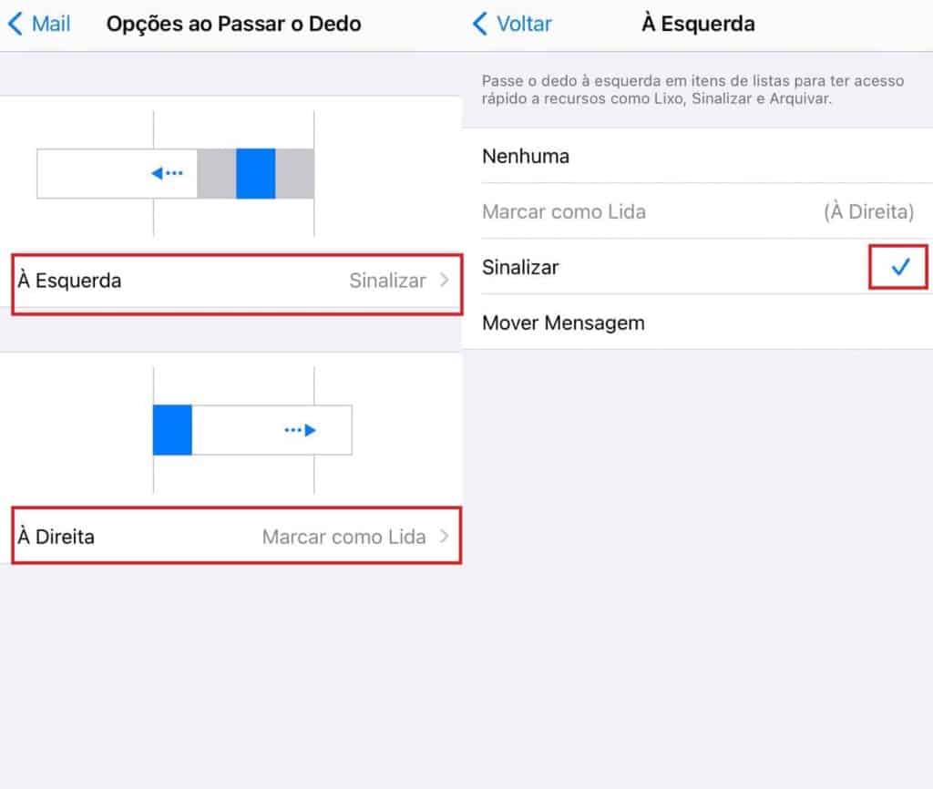Tap the Mail back chevron icon
The height and width of the screenshot is (789, 933).
click(x=16, y=24)
